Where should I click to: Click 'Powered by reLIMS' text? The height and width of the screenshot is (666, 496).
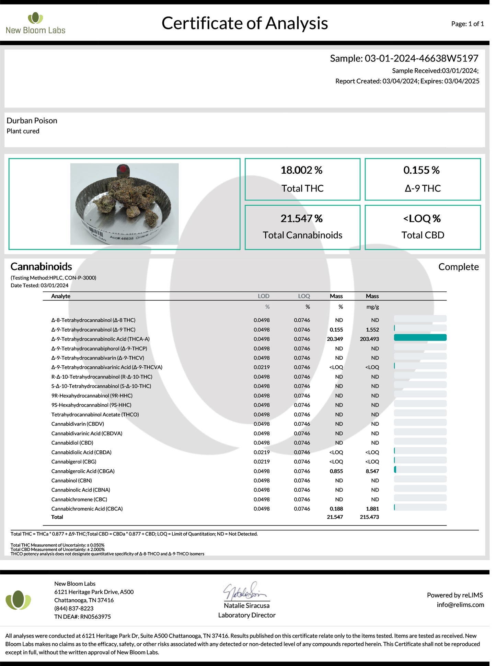455,595
